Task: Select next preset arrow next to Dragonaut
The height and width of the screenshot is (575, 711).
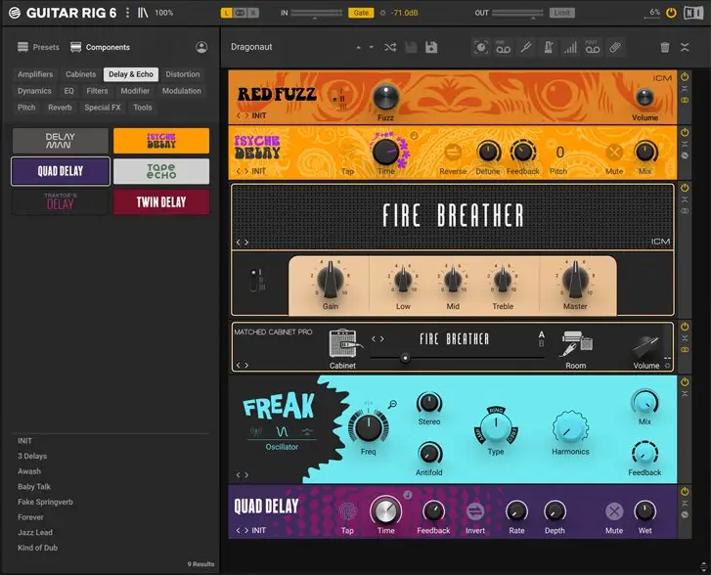Action: pos(372,47)
